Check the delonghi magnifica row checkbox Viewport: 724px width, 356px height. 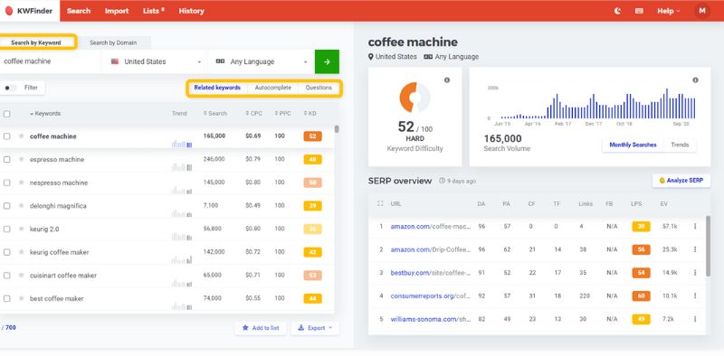tap(7, 206)
